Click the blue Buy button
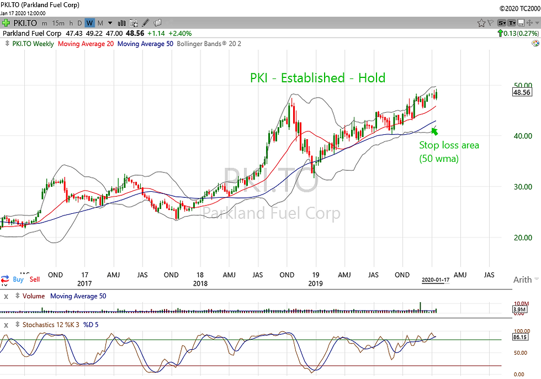 coord(18,279)
